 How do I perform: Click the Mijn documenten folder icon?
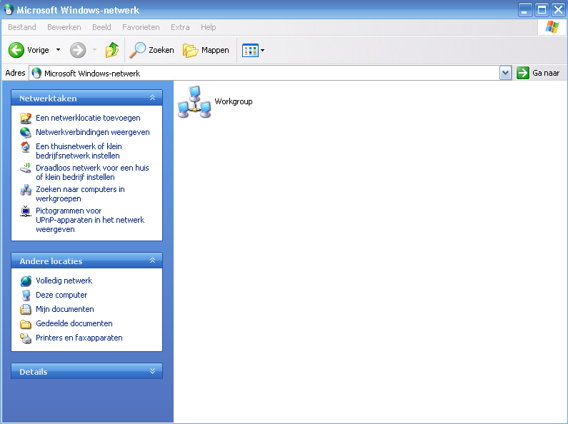26,309
